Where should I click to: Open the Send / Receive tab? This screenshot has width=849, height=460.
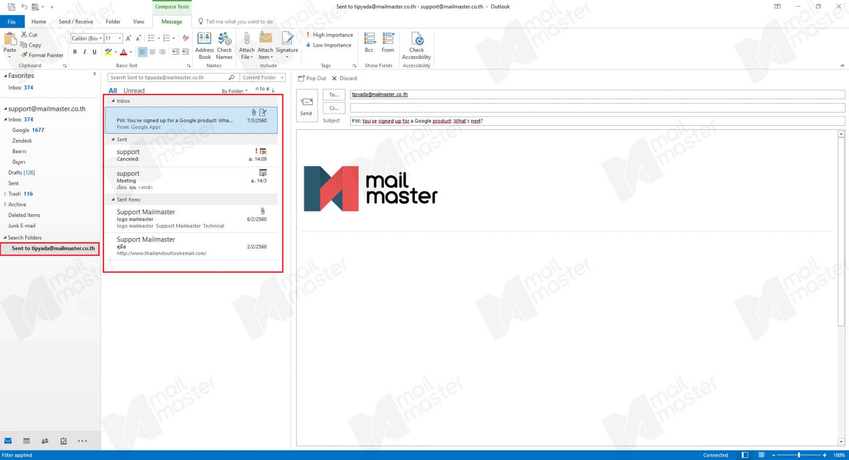[76, 22]
